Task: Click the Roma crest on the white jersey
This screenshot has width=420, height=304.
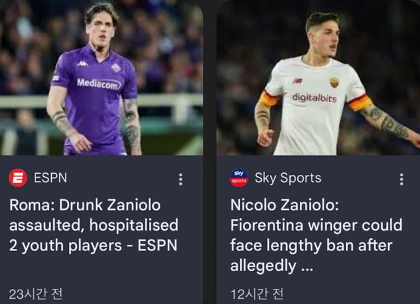Action: (x=334, y=82)
